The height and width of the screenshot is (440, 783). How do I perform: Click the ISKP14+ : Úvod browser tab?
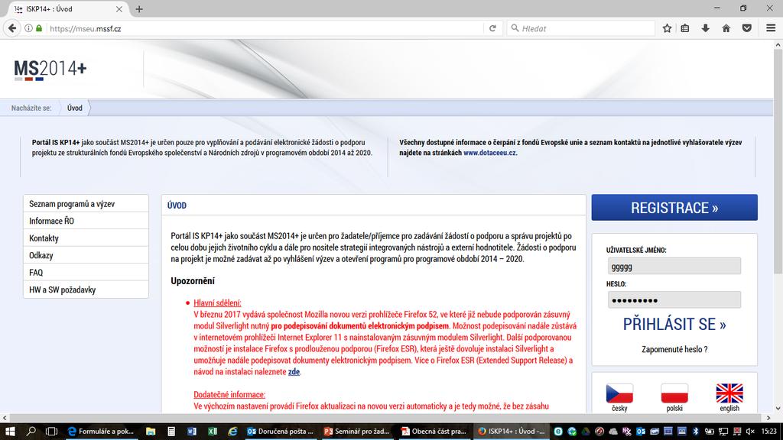pos(68,9)
